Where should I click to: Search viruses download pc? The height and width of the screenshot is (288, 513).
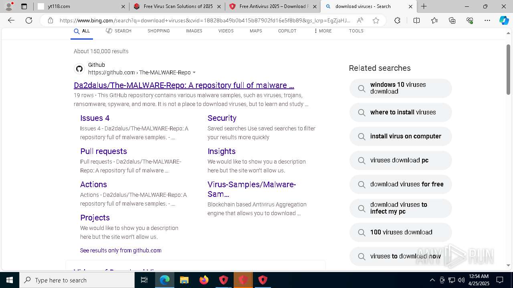tap(400, 160)
